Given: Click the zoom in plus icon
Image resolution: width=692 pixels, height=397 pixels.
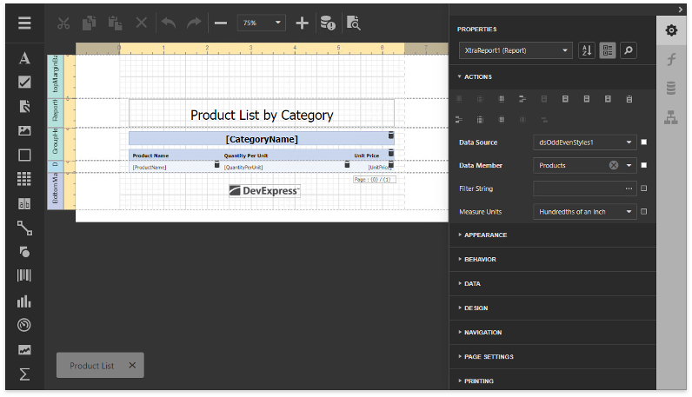Looking at the screenshot, I should tap(303, 23).
